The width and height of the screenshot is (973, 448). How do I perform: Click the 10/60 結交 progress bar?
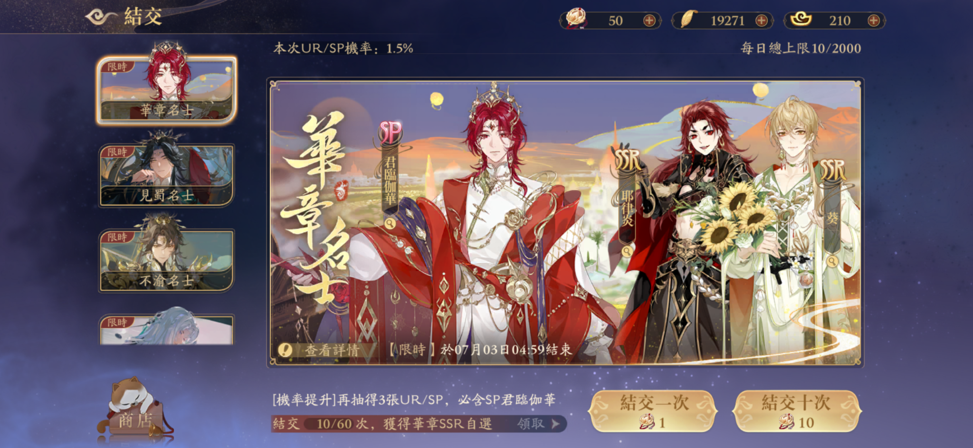coord(419,424)
